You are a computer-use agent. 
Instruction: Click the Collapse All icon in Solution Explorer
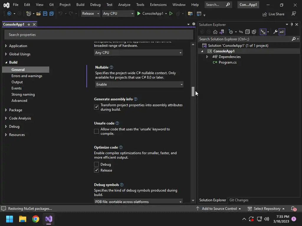click(247, 32)
